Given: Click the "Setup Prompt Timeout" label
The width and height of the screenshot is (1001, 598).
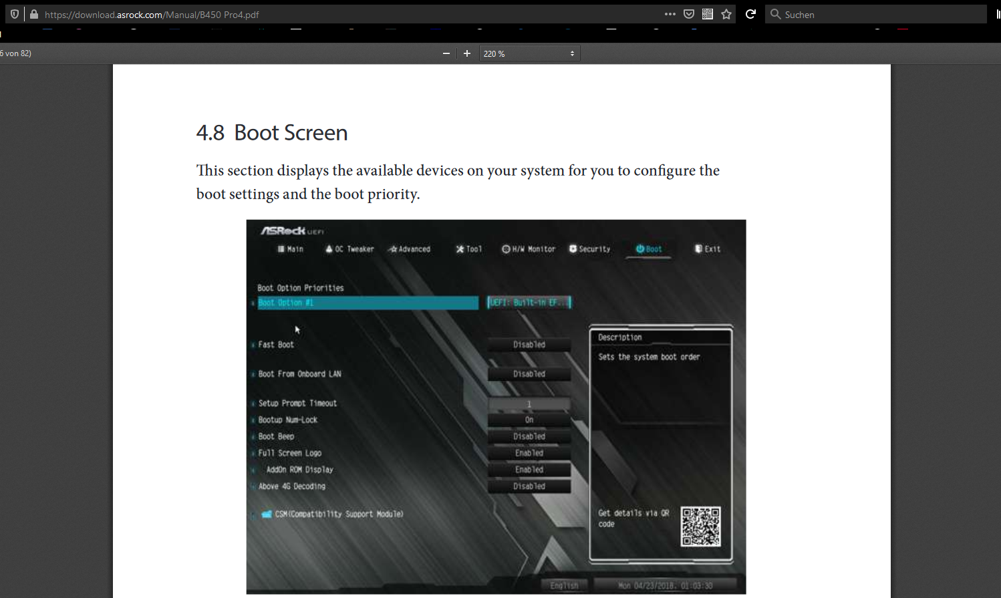Looking at the screenshot, I should tap(297, 404).
